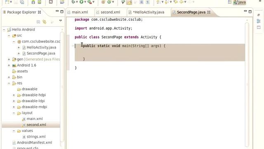264x149 pixels.
Task: Collapse the com.csclubwebsite package node
Action: point(14,41)
